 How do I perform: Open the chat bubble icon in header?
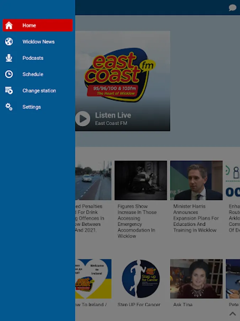pyautogui.click(x=233, y=7)
